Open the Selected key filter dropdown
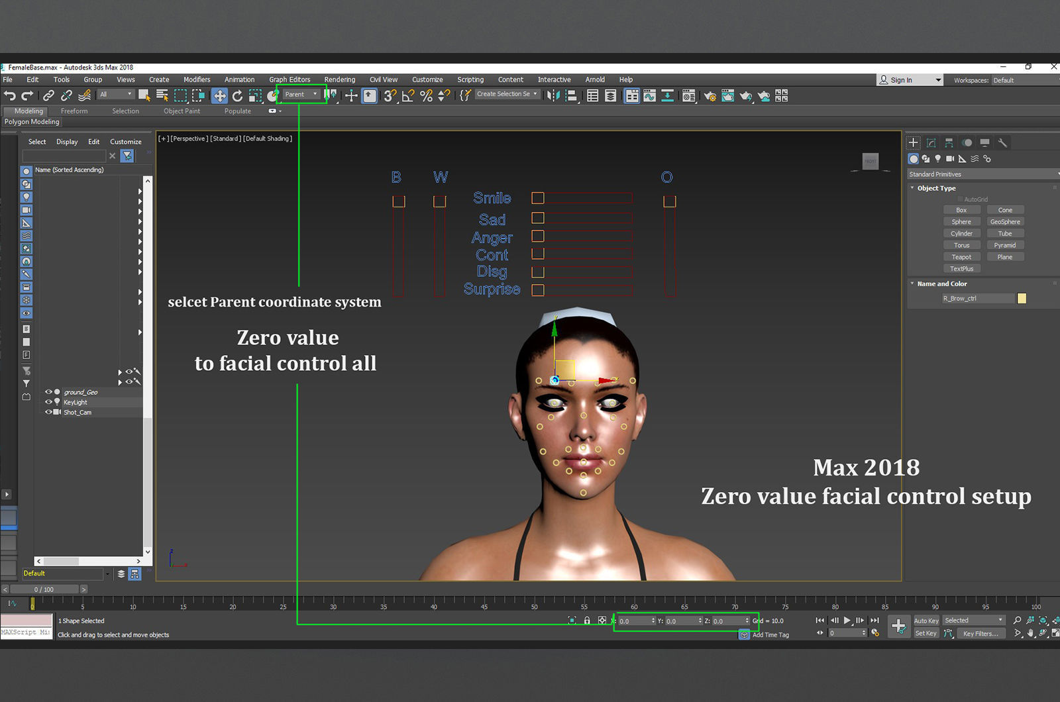Screen dimensions: 1060x702 (x=974, y=621)
